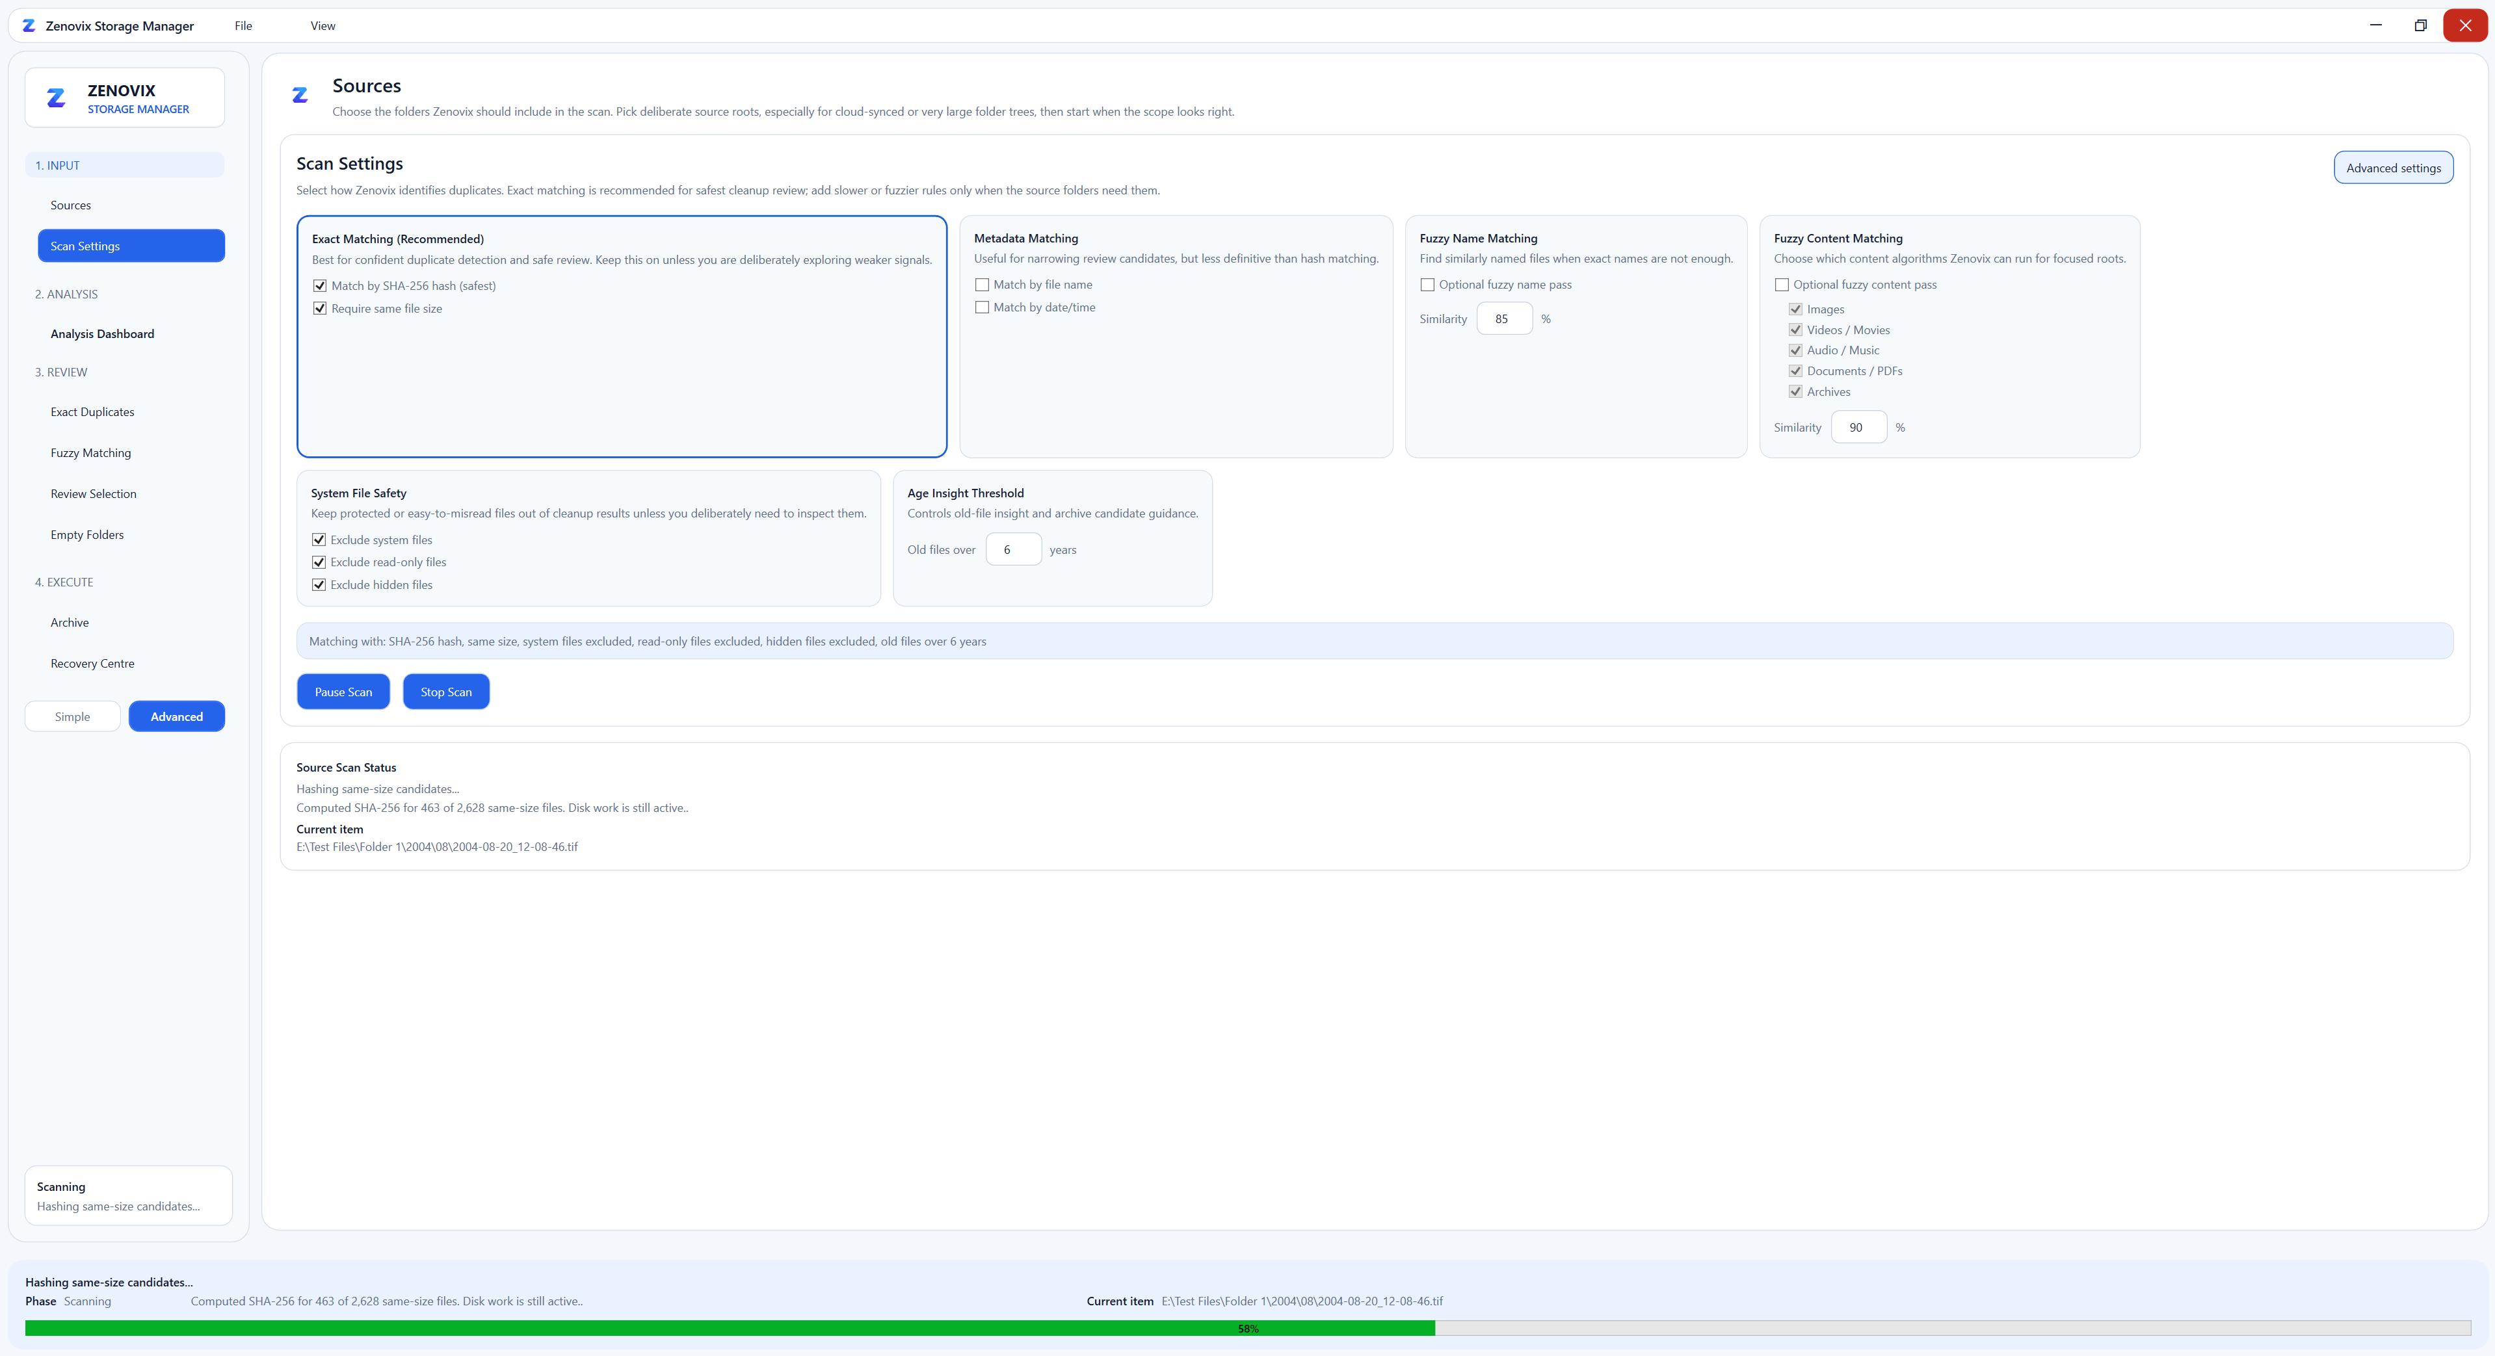Go to Archive page
The width and height of the screenshot is (2495, 1356).
click(131, 623)
